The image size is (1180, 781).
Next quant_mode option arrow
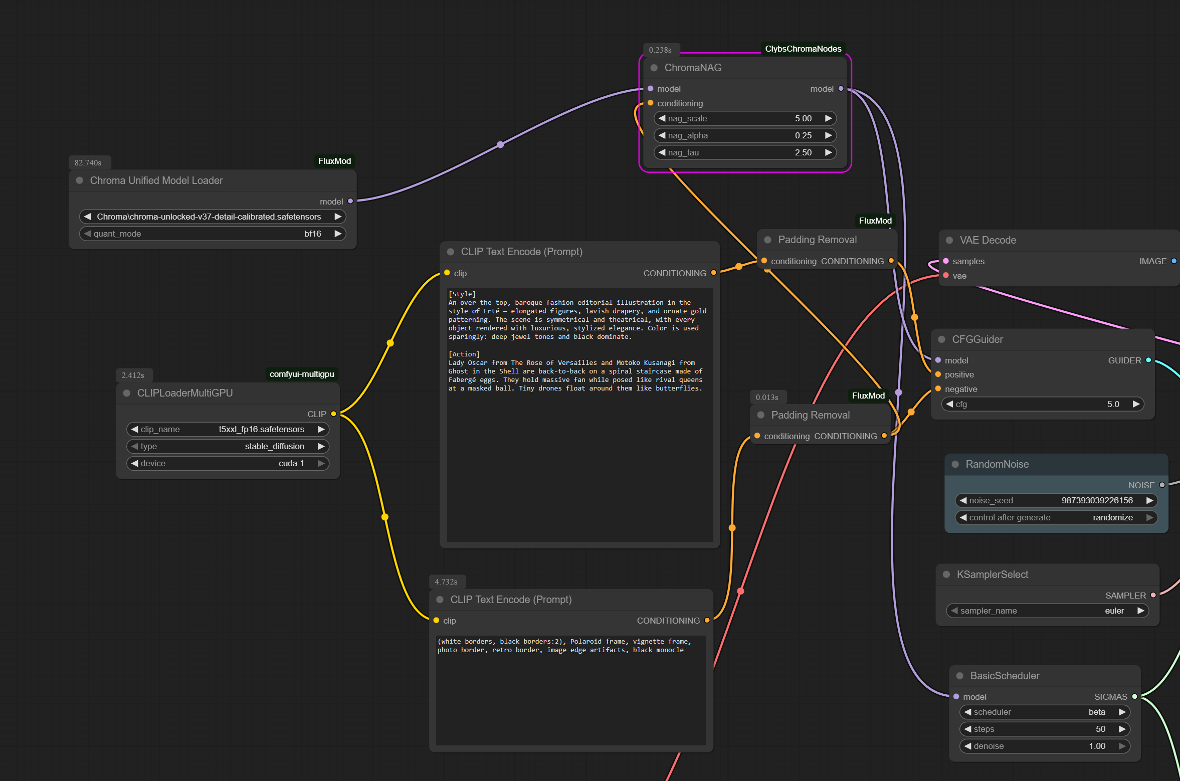click(338, 234)
